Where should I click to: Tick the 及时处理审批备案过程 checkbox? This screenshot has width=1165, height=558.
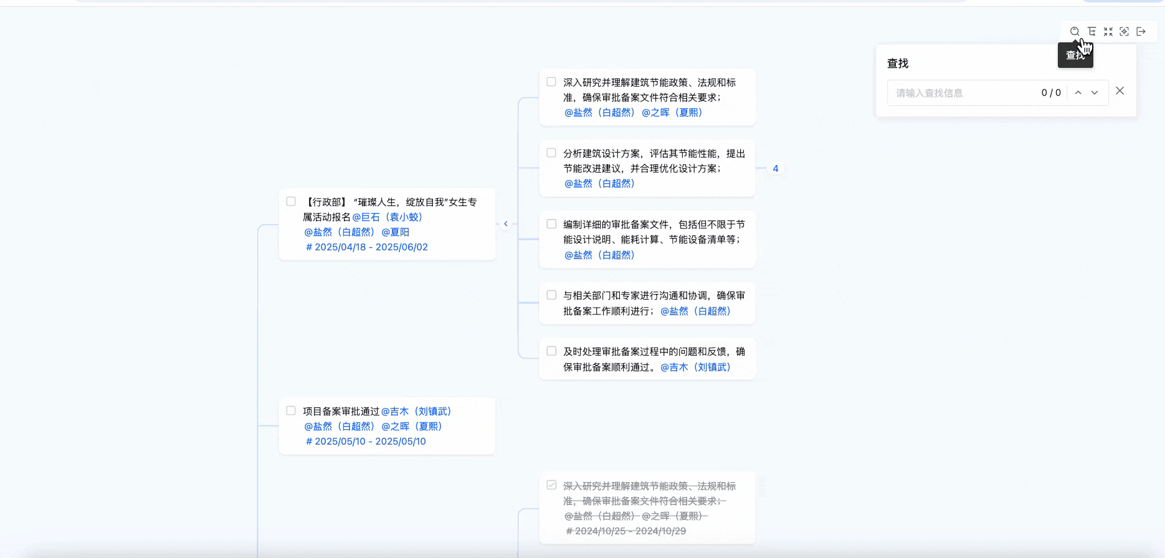pos(551,351)
